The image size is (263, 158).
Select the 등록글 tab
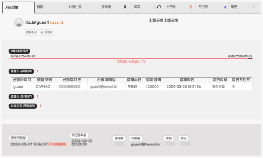point(115,7)
